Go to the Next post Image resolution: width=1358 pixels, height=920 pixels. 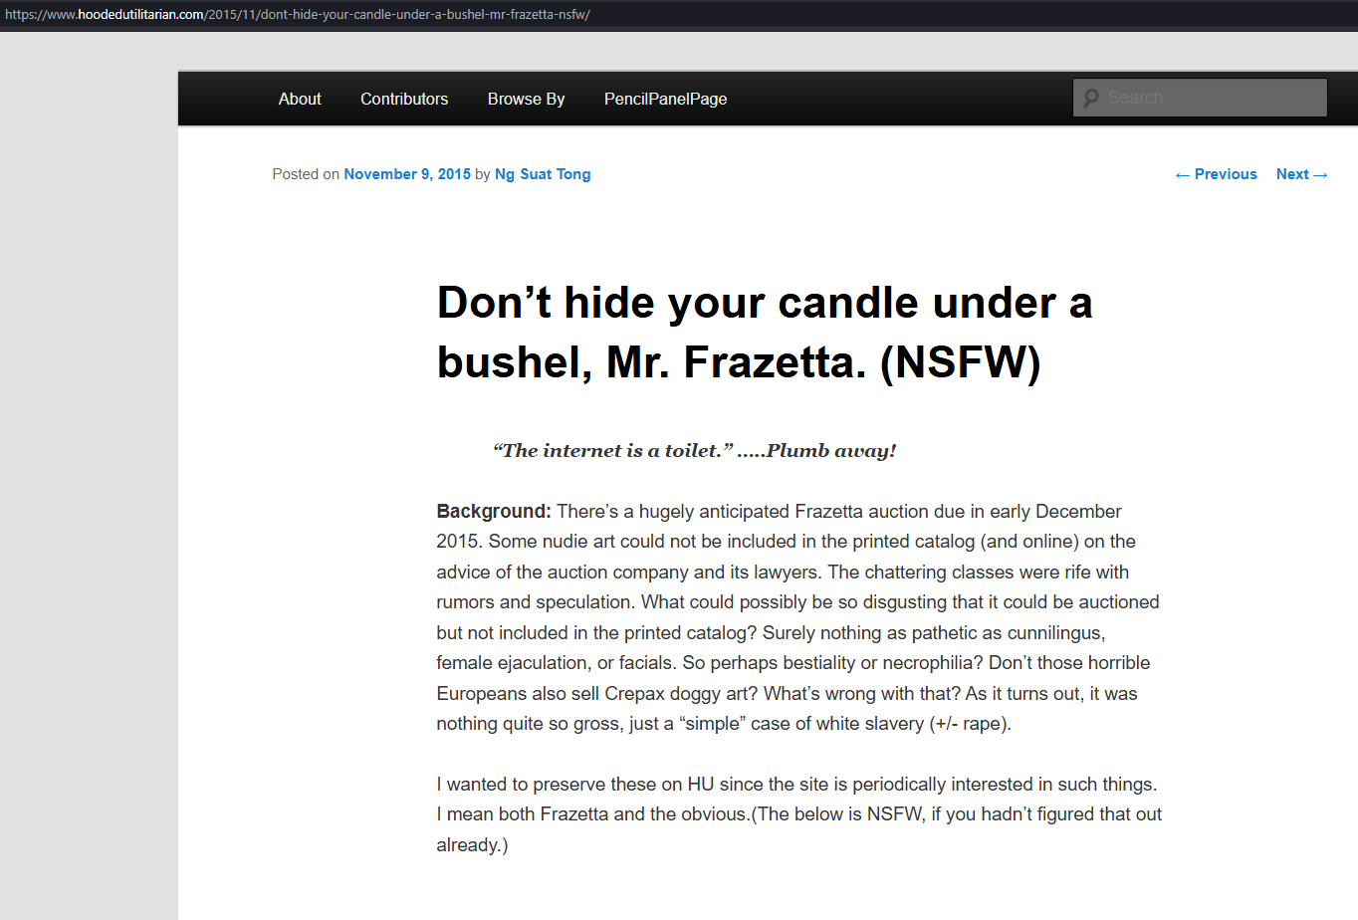pos(1302,174)
